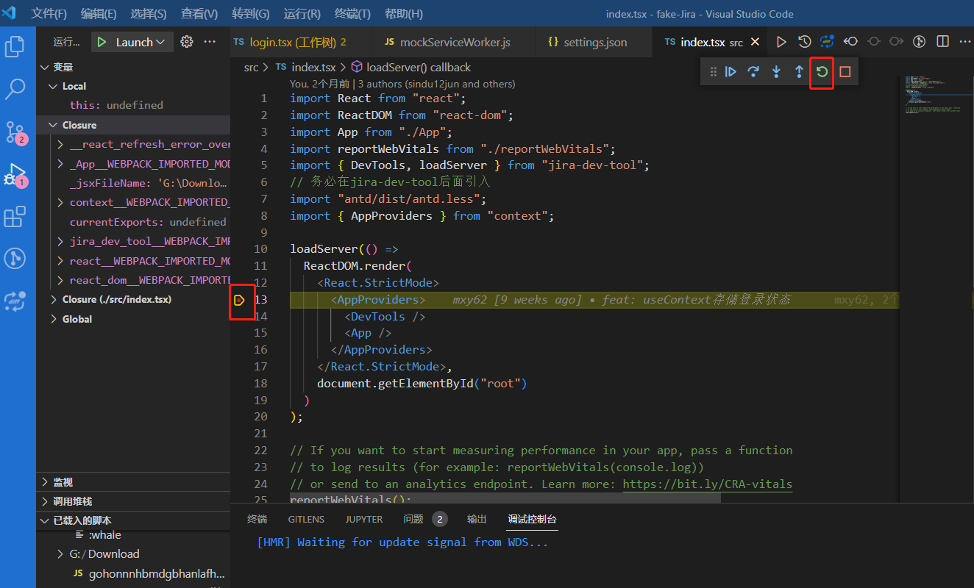Expand the 监视 section

click(x=133, y=482)
